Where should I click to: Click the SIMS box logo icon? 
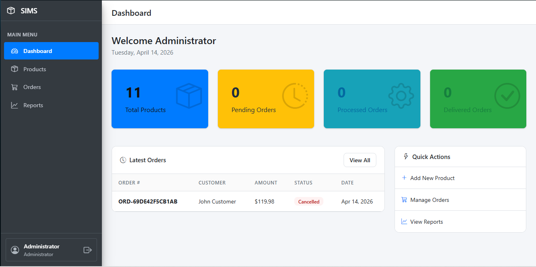(x=11, y=11)
